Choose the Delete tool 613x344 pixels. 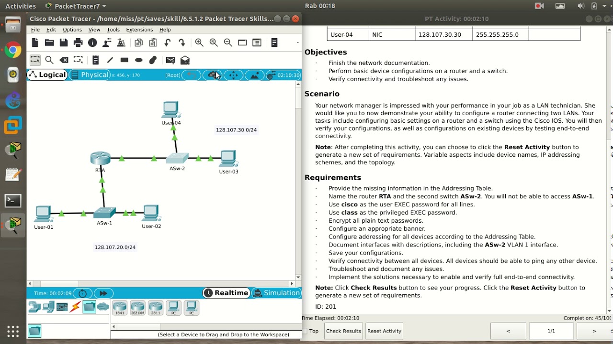pos(64,60)
